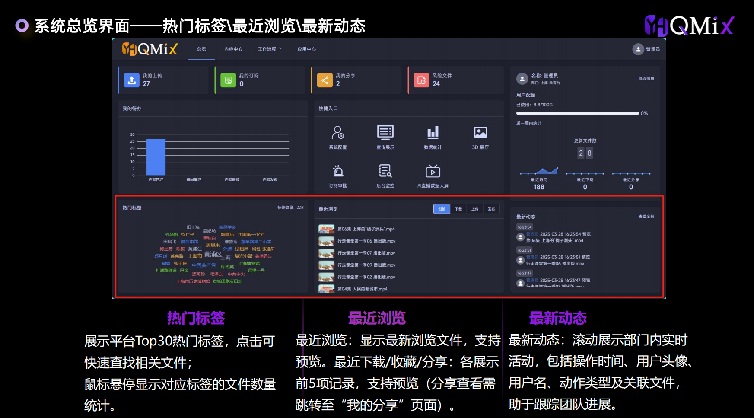Image resolution: width=754 pixels, height=418 pixels.
Task: Open the 订阅审批 alarm icon
Action: [x=338, y=171]
